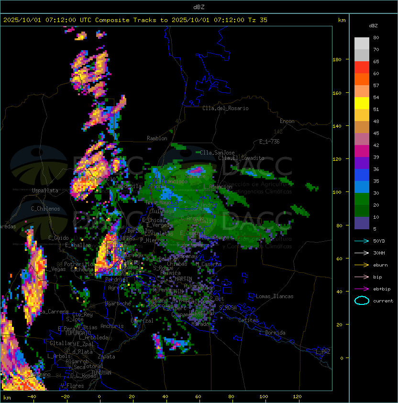
Task: Click the 'Zapata' map label
Action: click(x=106, y=357)
